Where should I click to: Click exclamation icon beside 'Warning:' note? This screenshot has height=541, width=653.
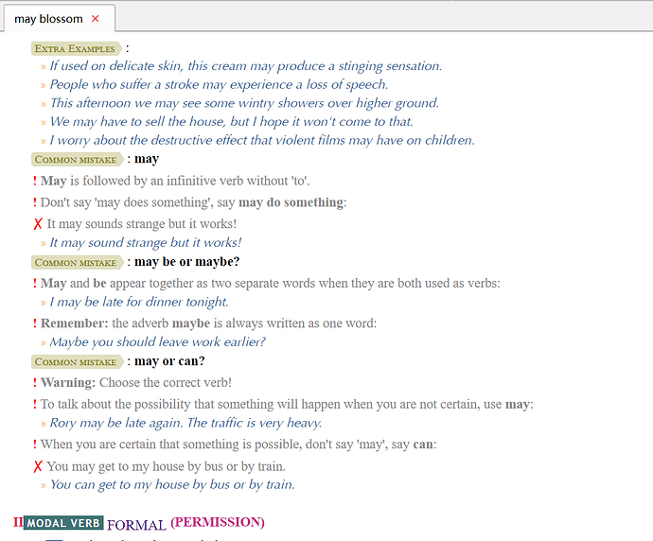pyautogui.click(x=35, y=383)
